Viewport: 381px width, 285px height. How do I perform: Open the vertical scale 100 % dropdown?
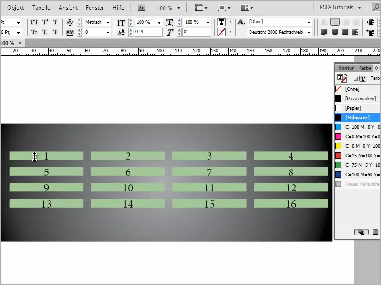[x=159, y=22]
